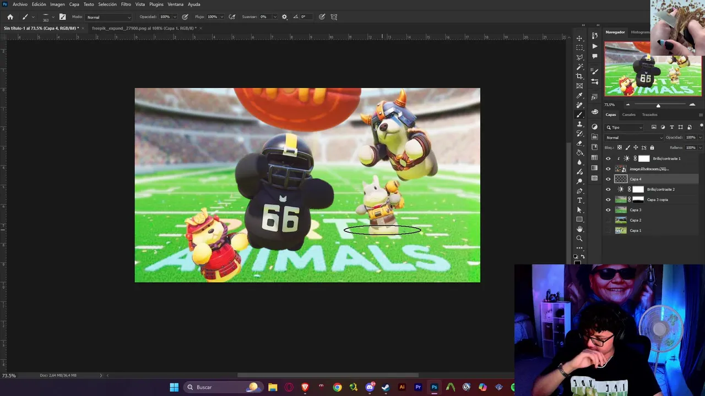This screenshot has width=705, height=396.
Task: Click the Navigator zoom slider handle
Action: click(x=658, y=105)
